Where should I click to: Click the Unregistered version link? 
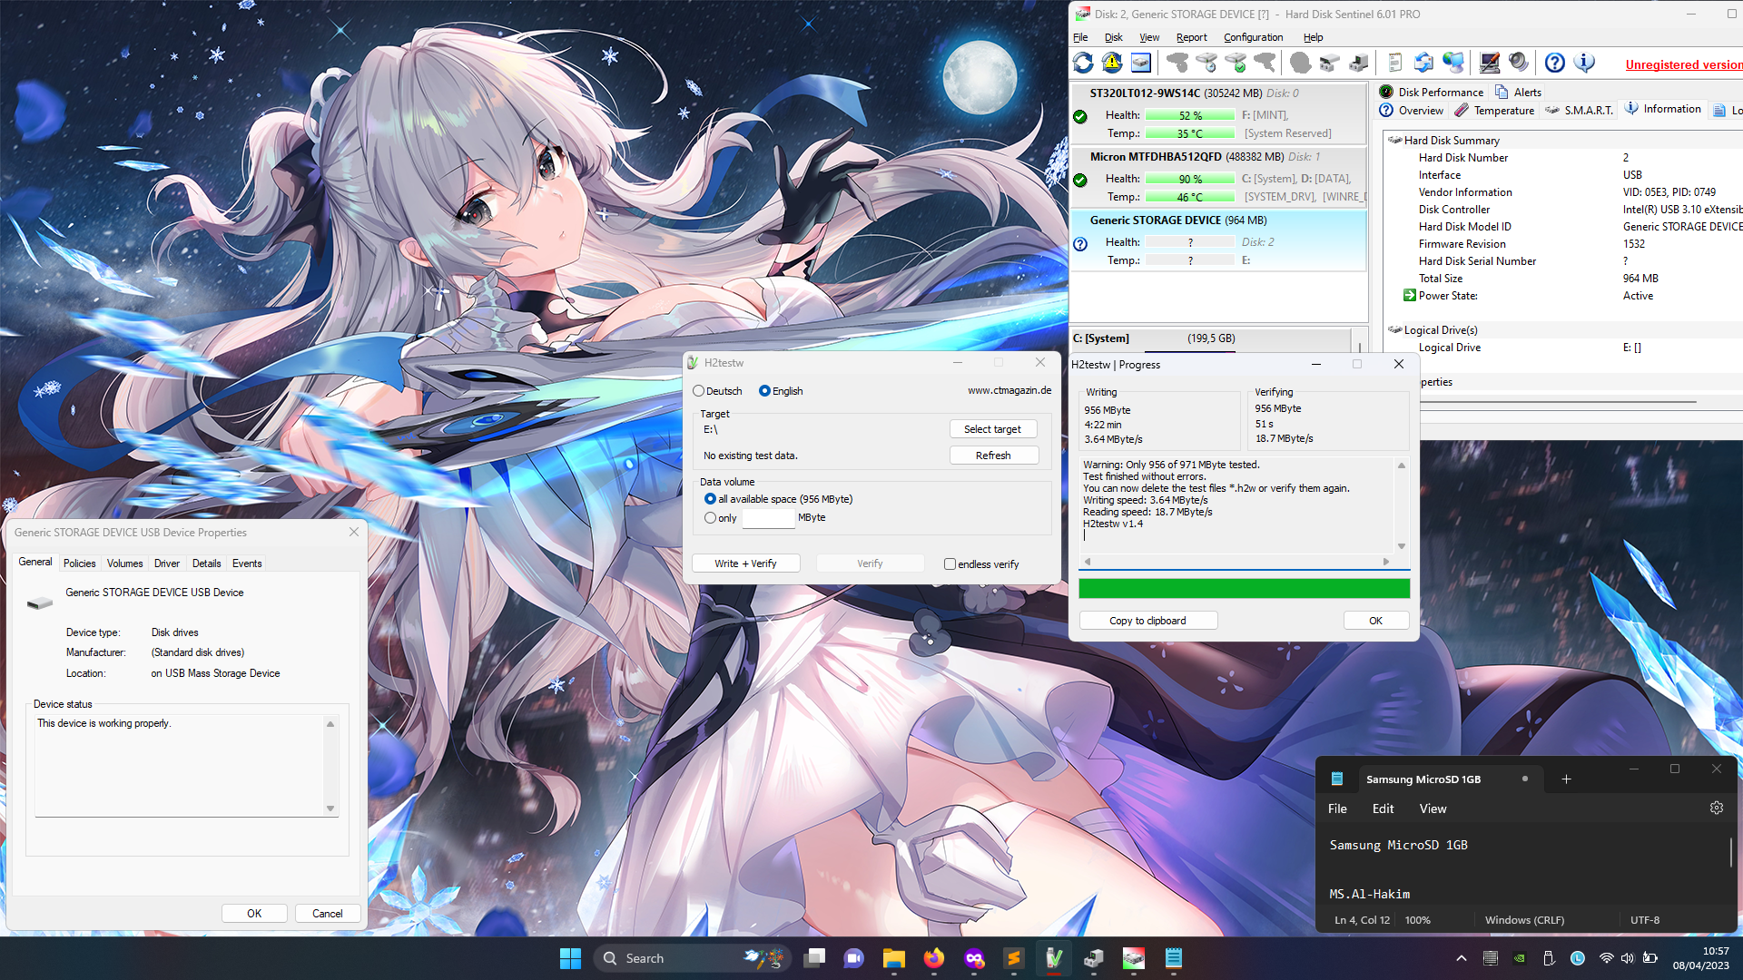(1683, 64)
